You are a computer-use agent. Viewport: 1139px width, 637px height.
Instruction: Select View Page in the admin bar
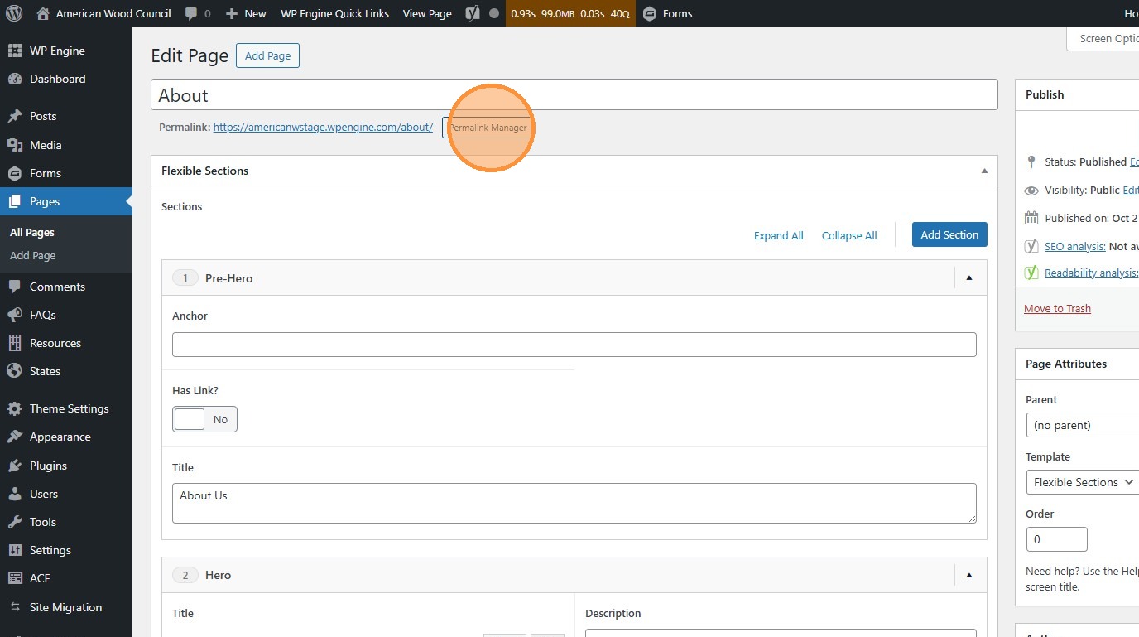(427, 13)
